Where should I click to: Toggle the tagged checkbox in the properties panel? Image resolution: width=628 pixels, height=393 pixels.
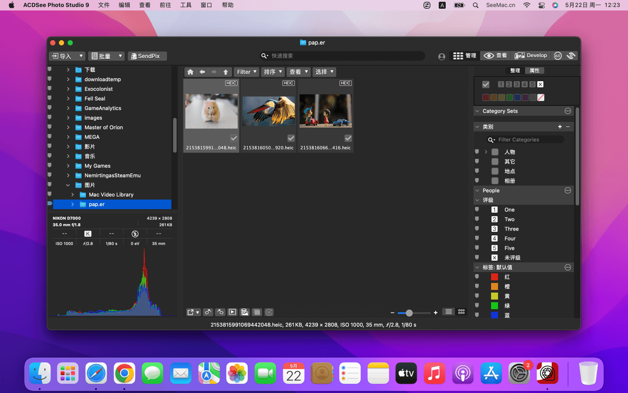click(x=486, y=85)
